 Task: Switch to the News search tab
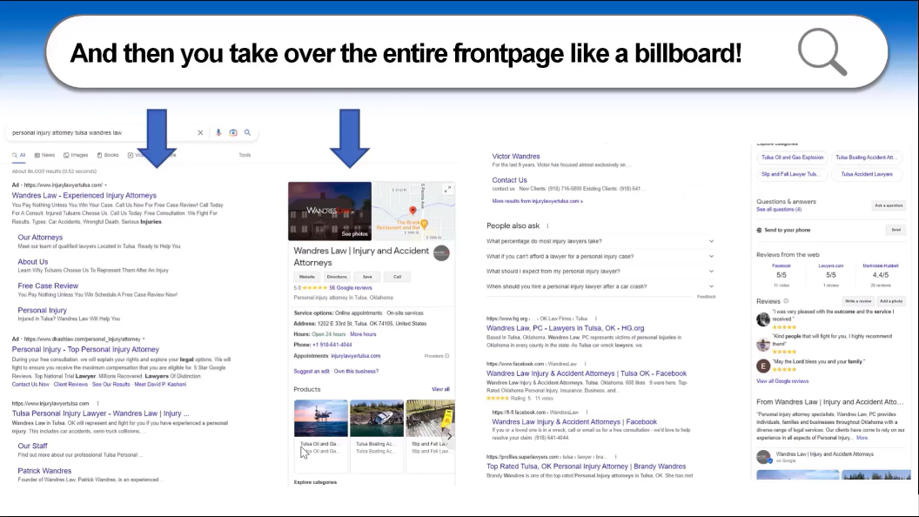[x=49, y=154]
